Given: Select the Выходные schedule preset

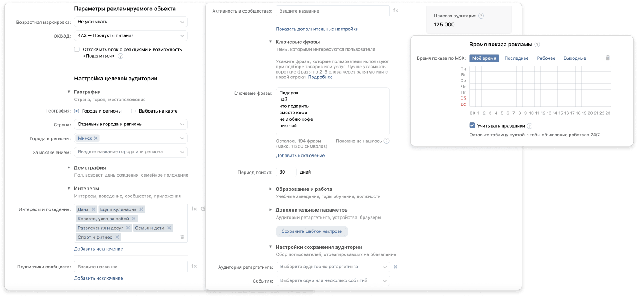Looking at the screenshot, I should point(574,58).
